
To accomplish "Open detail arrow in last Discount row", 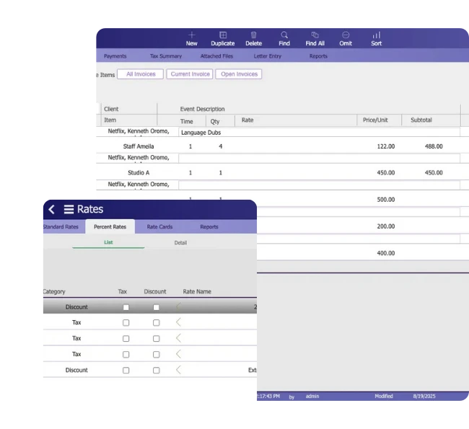I will pyautogui.click(x=178, y=370).
